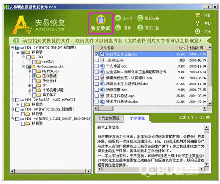Check the box for 个人申请.doc

[x=97, y=66]
